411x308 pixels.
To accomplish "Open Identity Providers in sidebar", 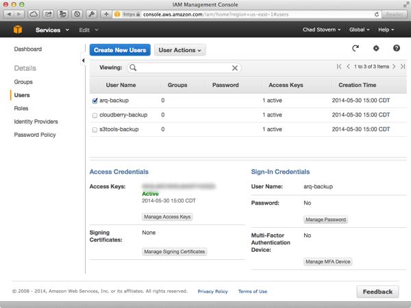I will click(36, 122).
